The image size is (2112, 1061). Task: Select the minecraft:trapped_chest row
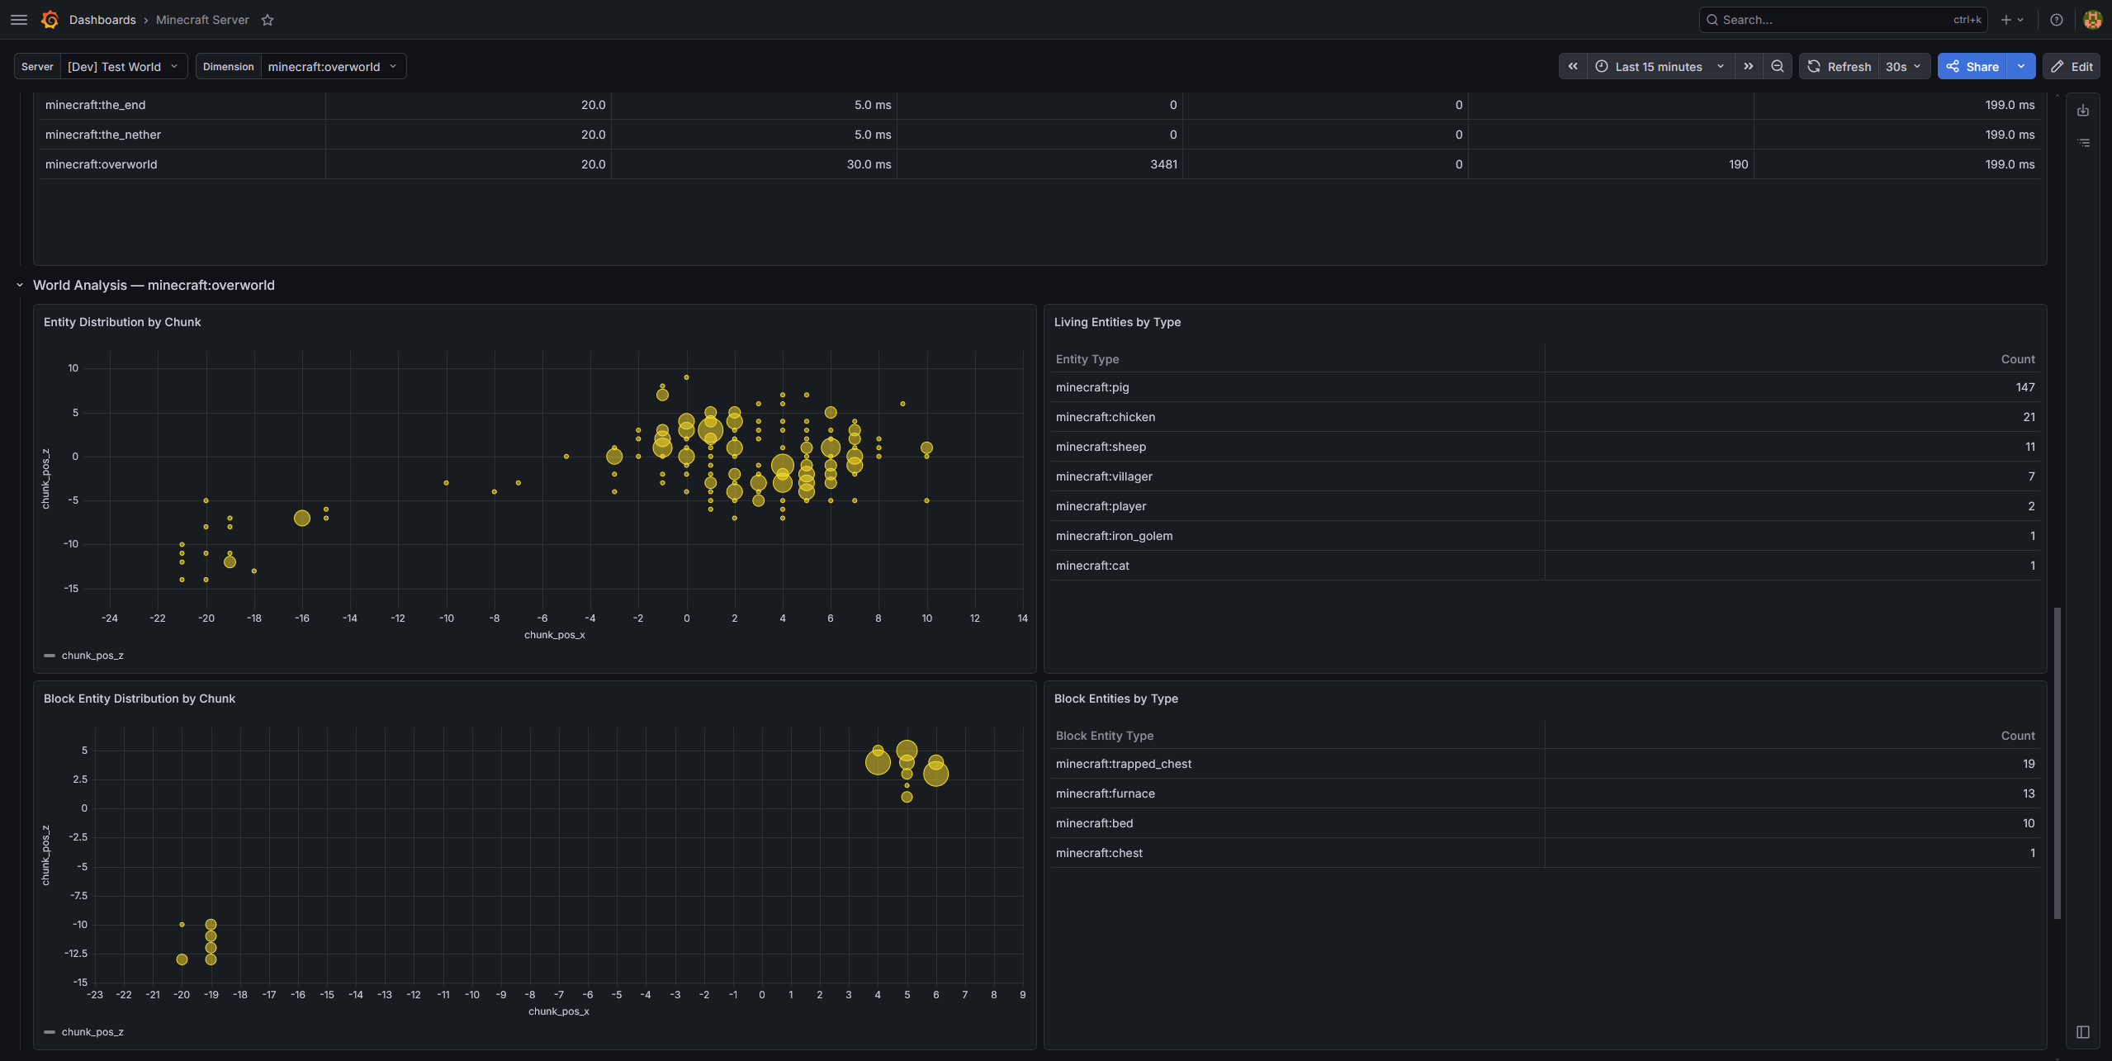pyautogui.click(x=1545, y=764)
